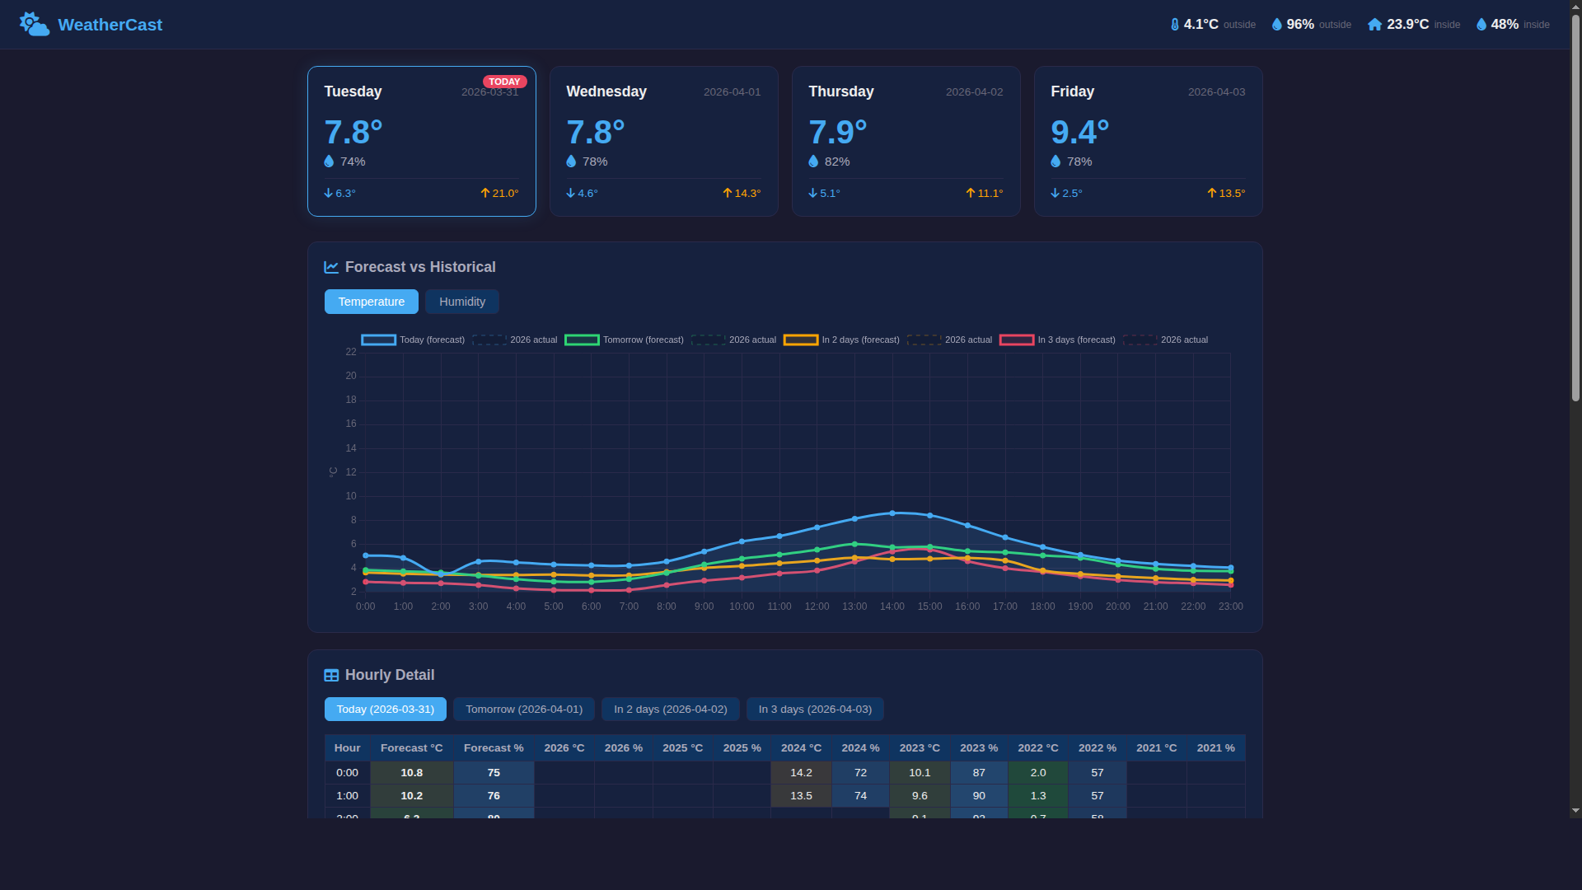The height and width of the screenshot is (890, 1582).
Task: Hide the first 2026 actual legend series
Action: point(533,340)
